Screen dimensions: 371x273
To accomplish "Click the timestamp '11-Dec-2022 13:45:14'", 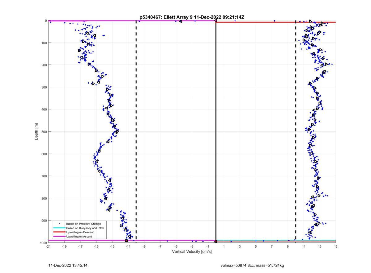I will (68, 265).
